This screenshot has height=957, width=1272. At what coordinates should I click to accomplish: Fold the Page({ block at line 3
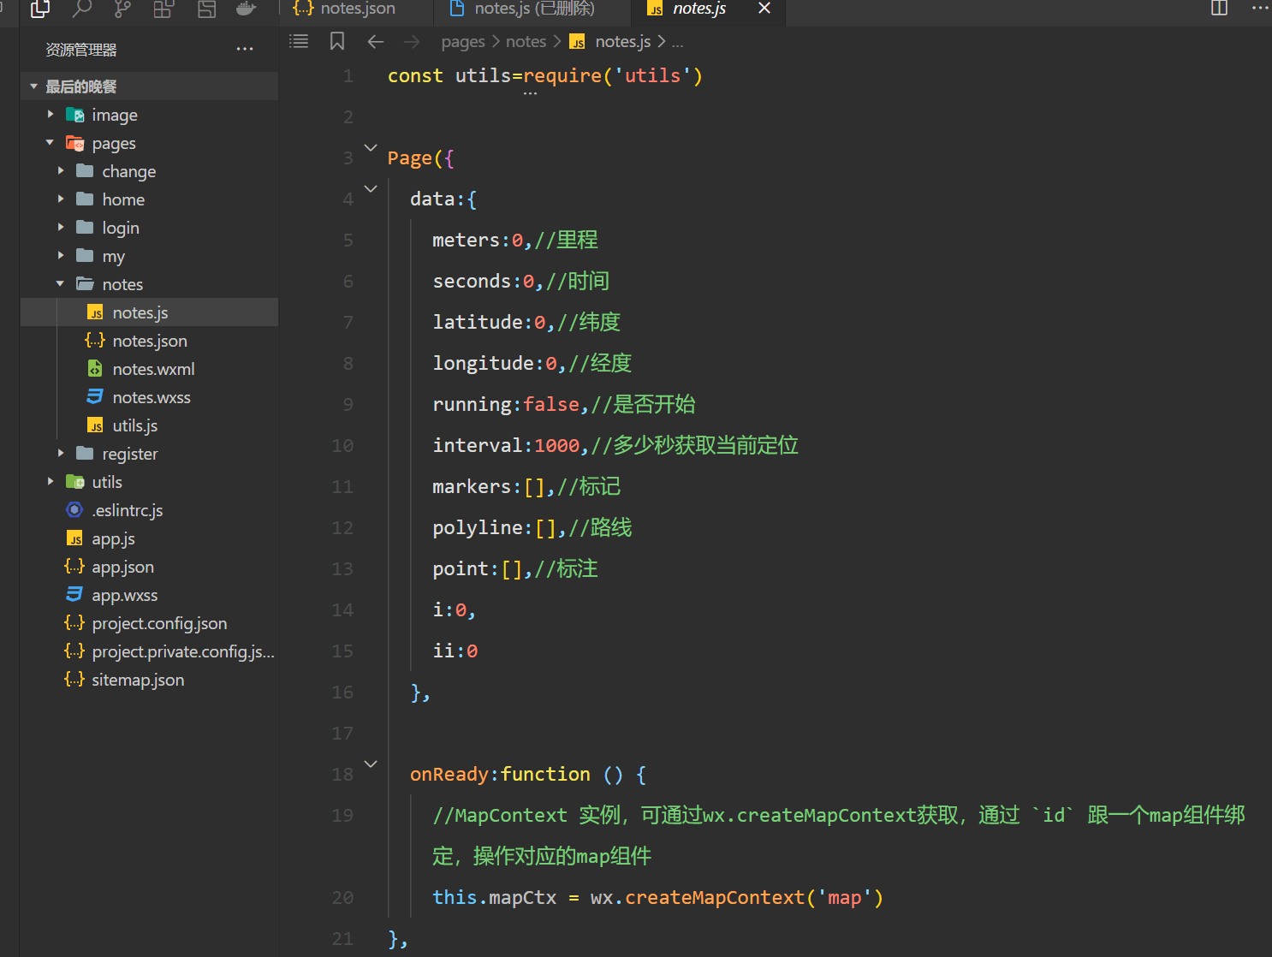coord(371,147)
